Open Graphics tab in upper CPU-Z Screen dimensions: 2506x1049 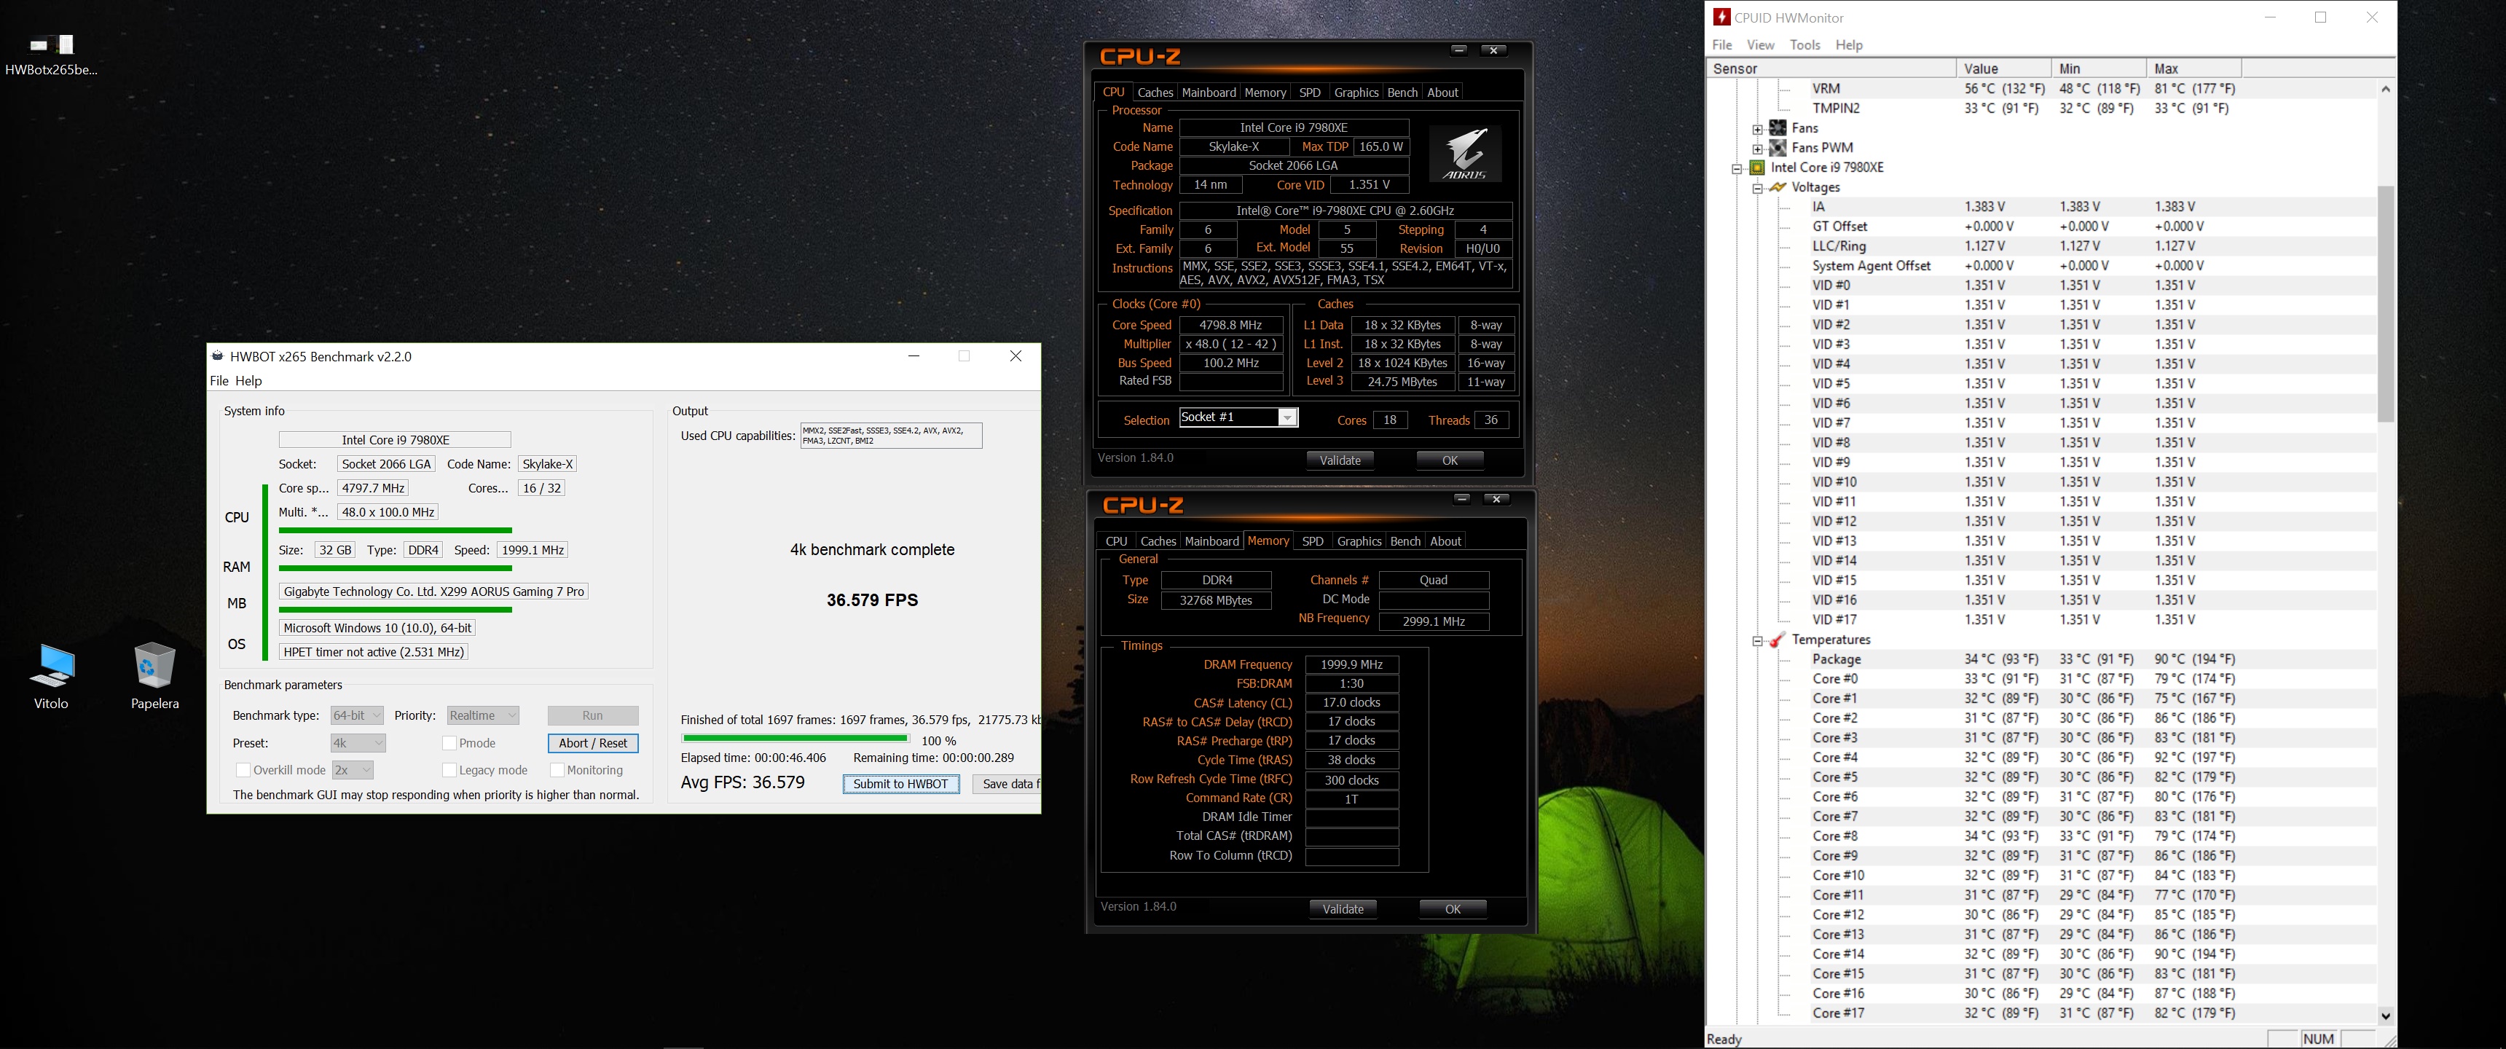(1356, 93)
